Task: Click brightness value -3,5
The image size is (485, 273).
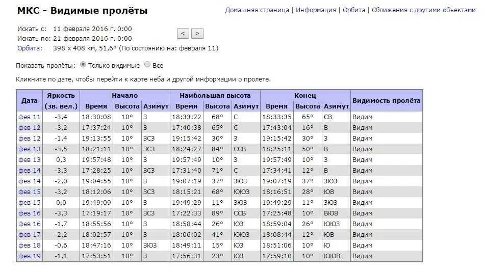Action: pos(61,149)
